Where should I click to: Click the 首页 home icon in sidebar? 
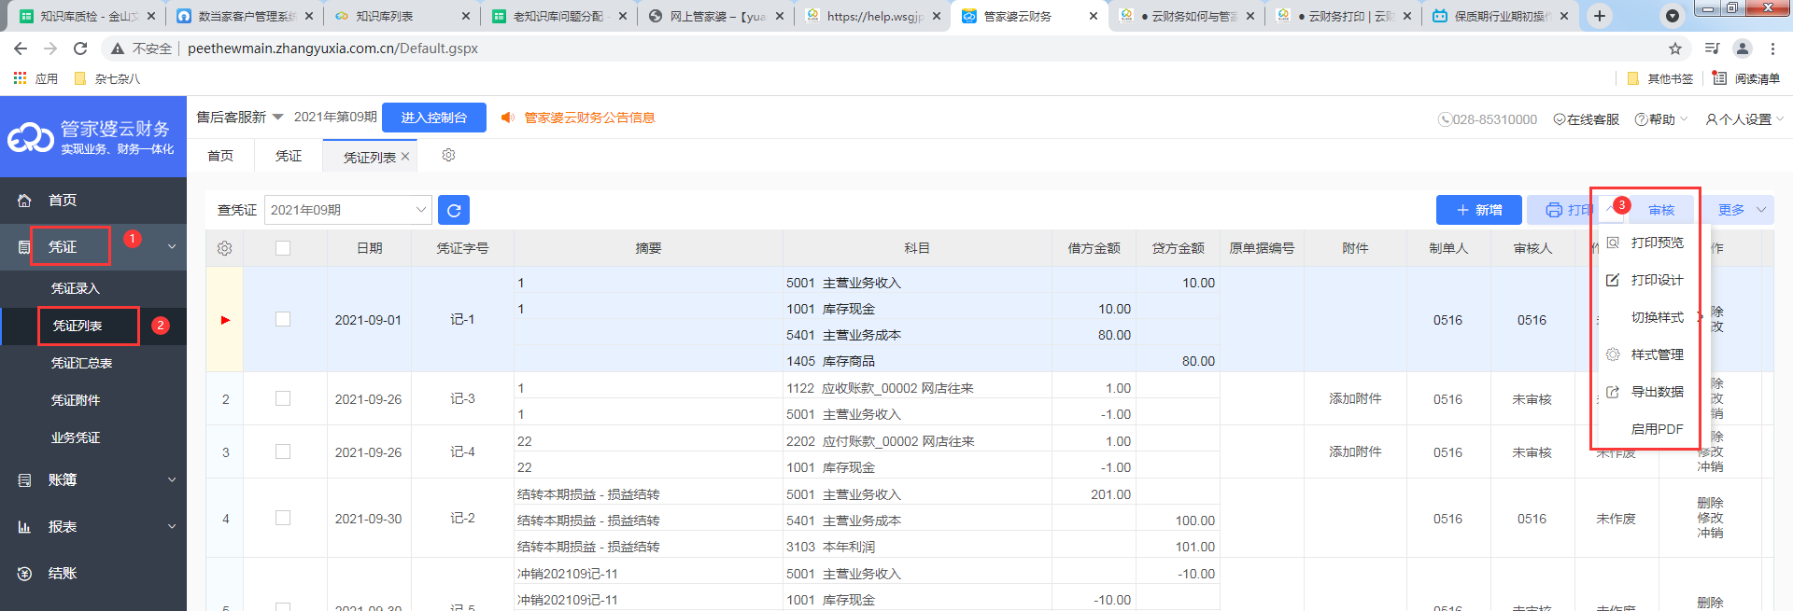[25, 201]
